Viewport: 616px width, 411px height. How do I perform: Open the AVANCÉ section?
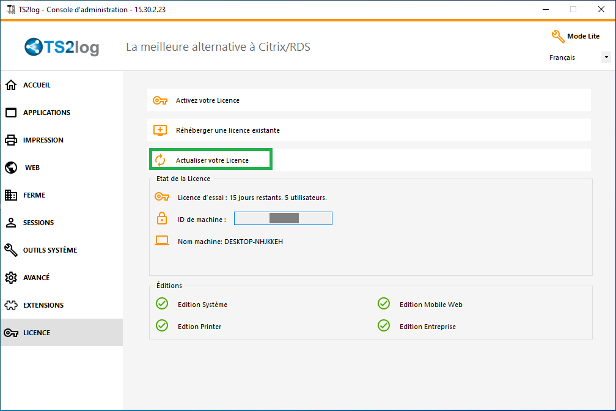click(x=62, y=278)
